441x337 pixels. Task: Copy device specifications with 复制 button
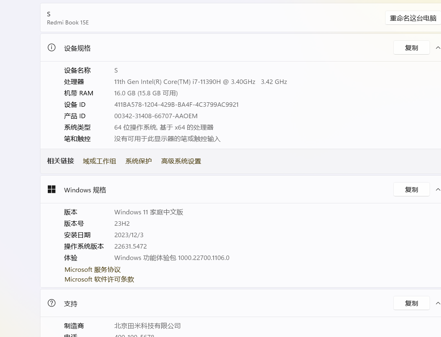(x=412, y=48)
